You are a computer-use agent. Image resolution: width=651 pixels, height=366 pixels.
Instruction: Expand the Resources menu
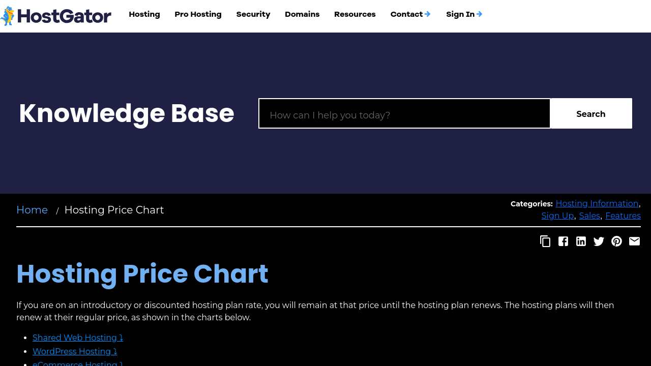click(x=355, y=14)
